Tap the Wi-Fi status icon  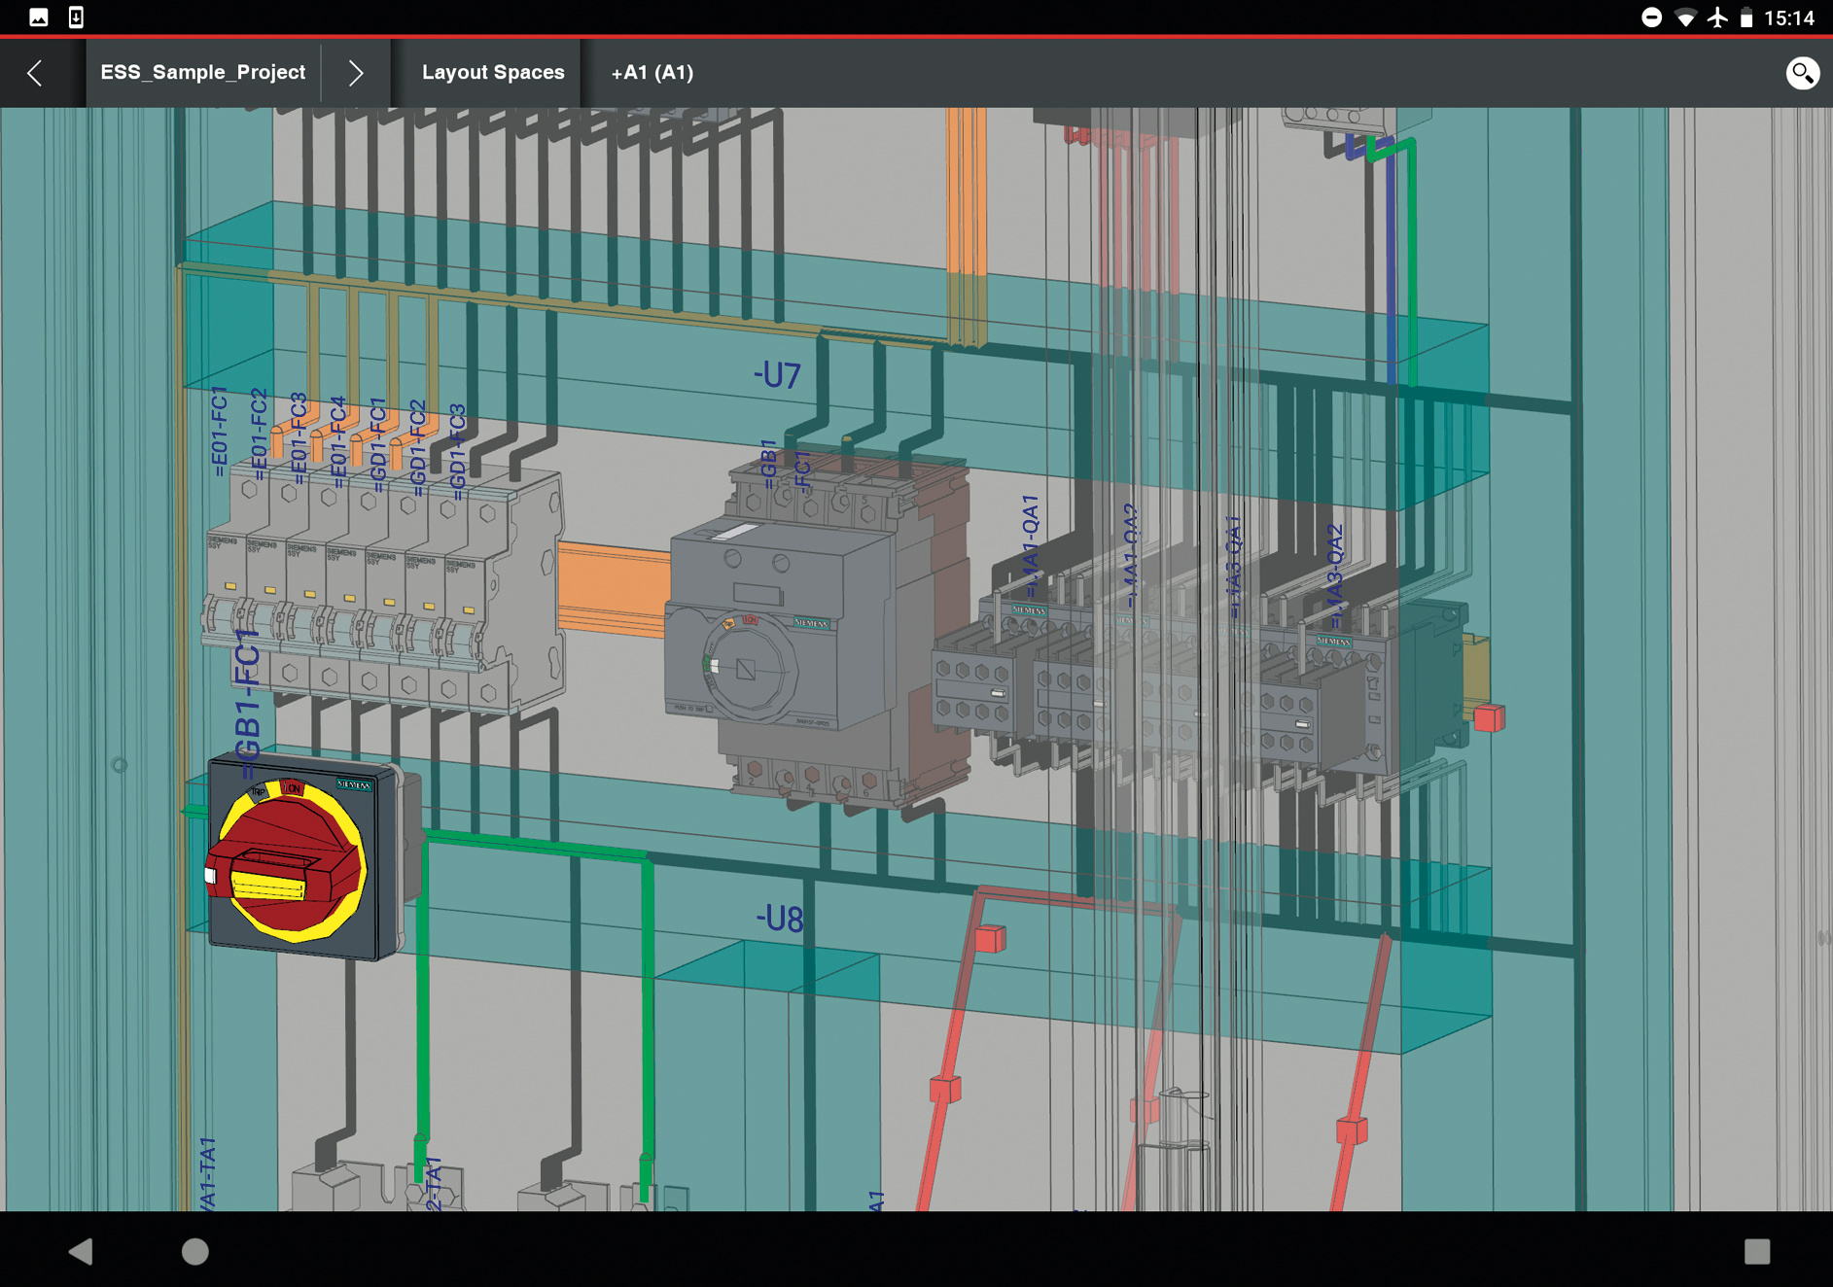click(x=1685, y=17)
